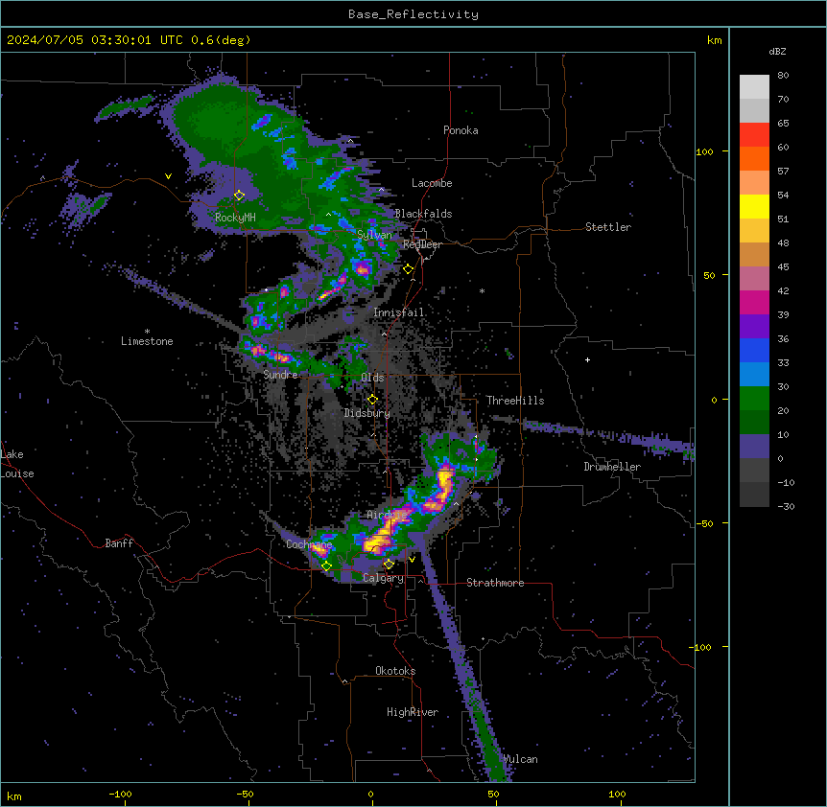The height and width of the screenshot is (807, 827).
Task: Click the RockyMH label
Action: point(235,217)
